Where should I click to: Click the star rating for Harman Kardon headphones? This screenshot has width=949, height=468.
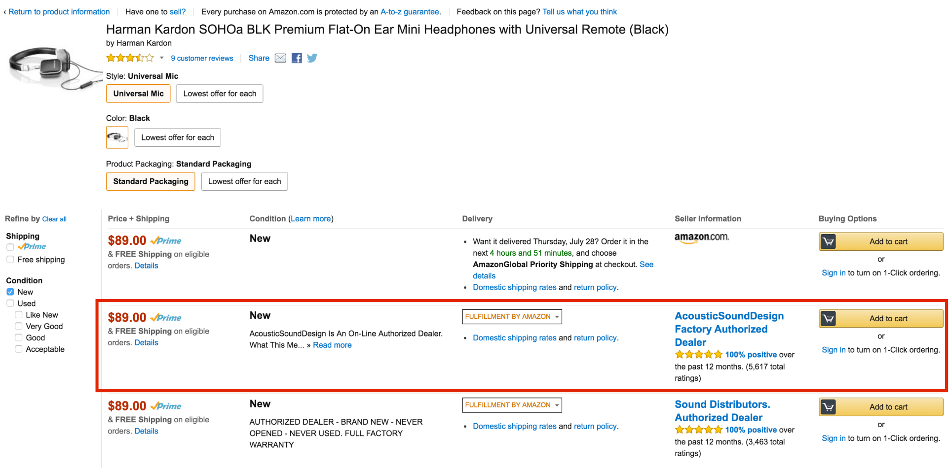[130, 58]
